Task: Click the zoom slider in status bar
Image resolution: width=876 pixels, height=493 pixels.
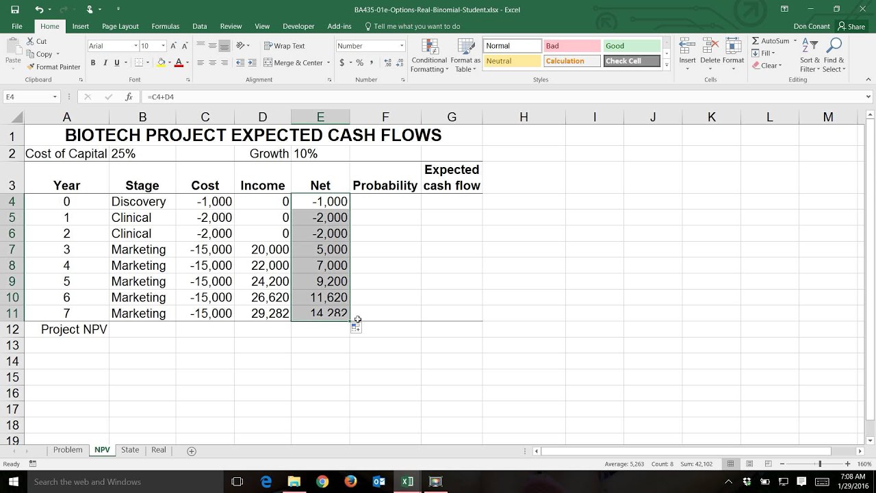Action: pos(820,464)
